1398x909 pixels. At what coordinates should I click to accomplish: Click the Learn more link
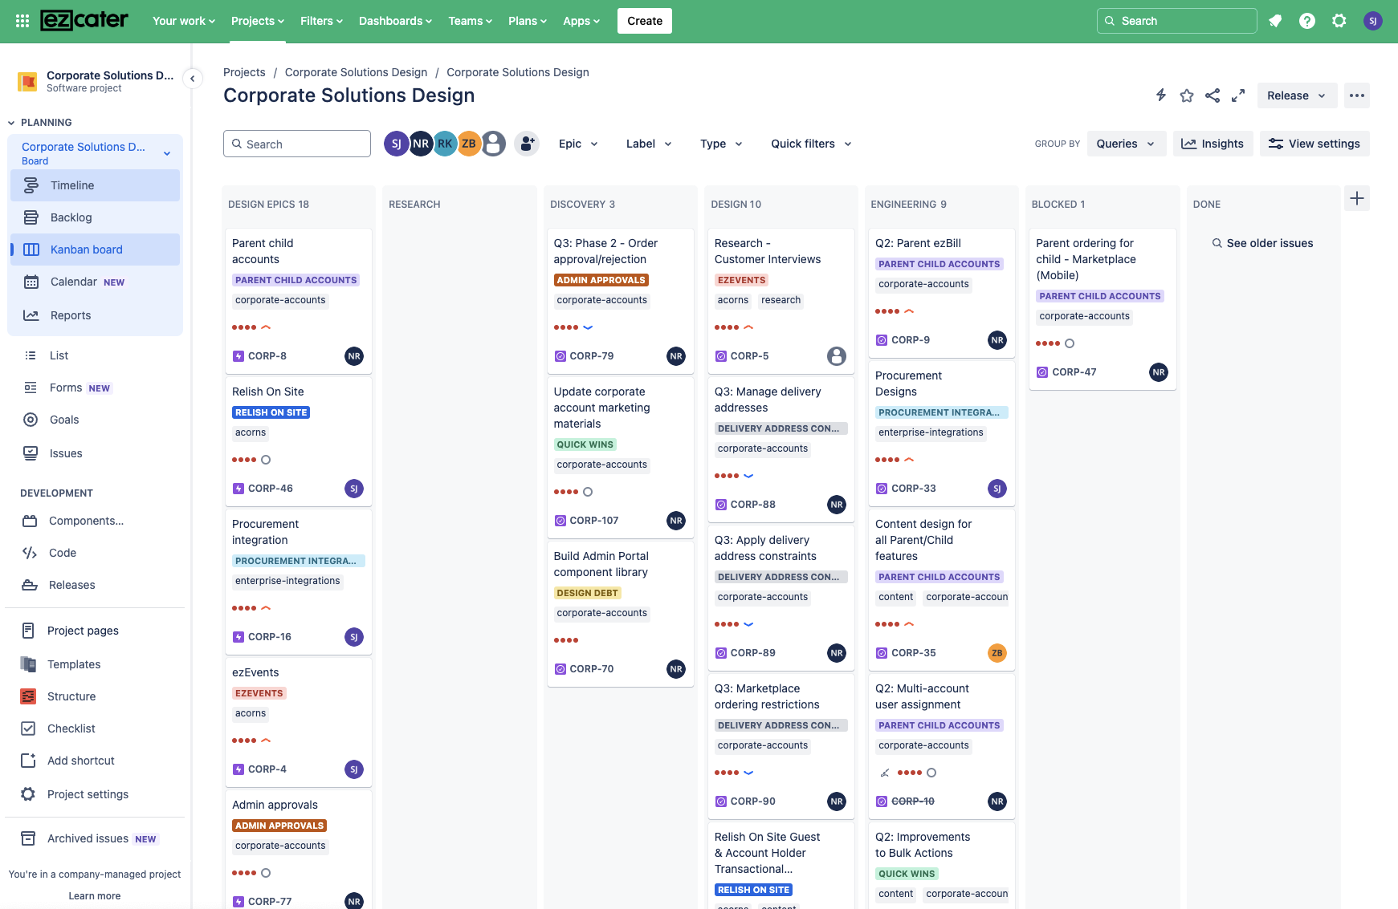point(95,896)
